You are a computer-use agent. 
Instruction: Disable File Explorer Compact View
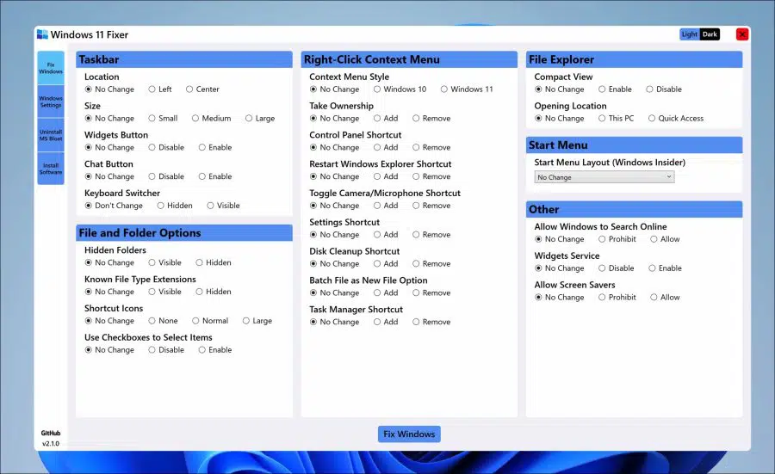click(664, 89)
